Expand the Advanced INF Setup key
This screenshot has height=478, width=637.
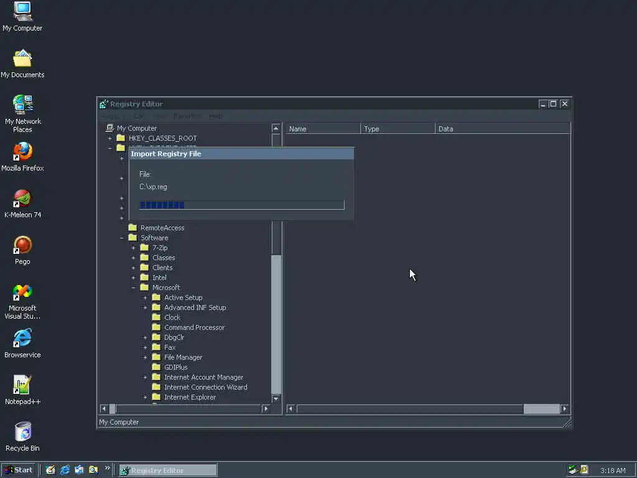[x=145, y=307]
